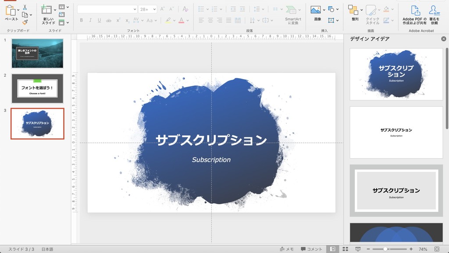Open the Arrange (整列) tool
Screen dimensions: 449x253
pos(353,10)
